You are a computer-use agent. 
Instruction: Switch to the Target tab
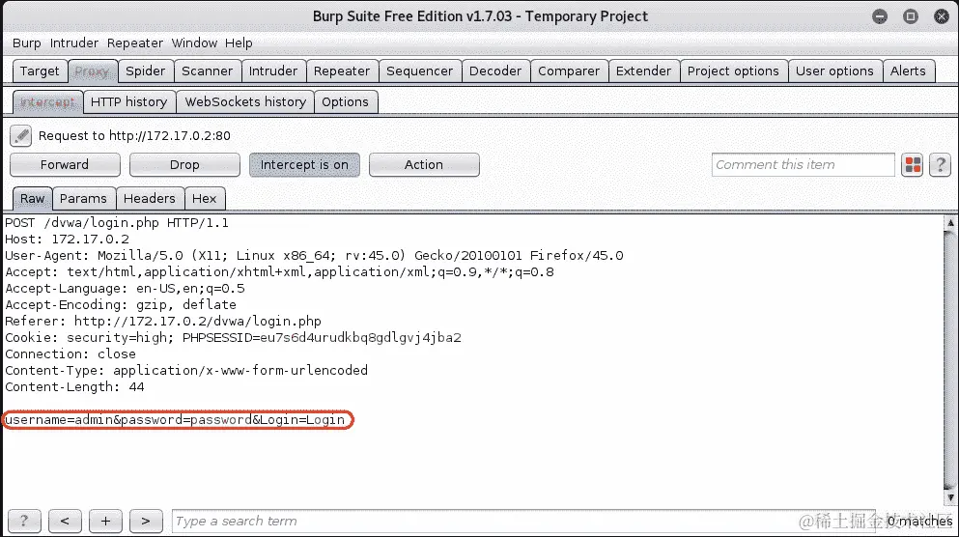(x=40, y=71)
